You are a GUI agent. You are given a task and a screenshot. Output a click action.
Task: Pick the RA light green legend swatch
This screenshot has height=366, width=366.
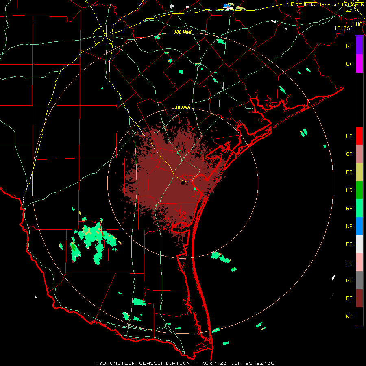pos(359,208)
